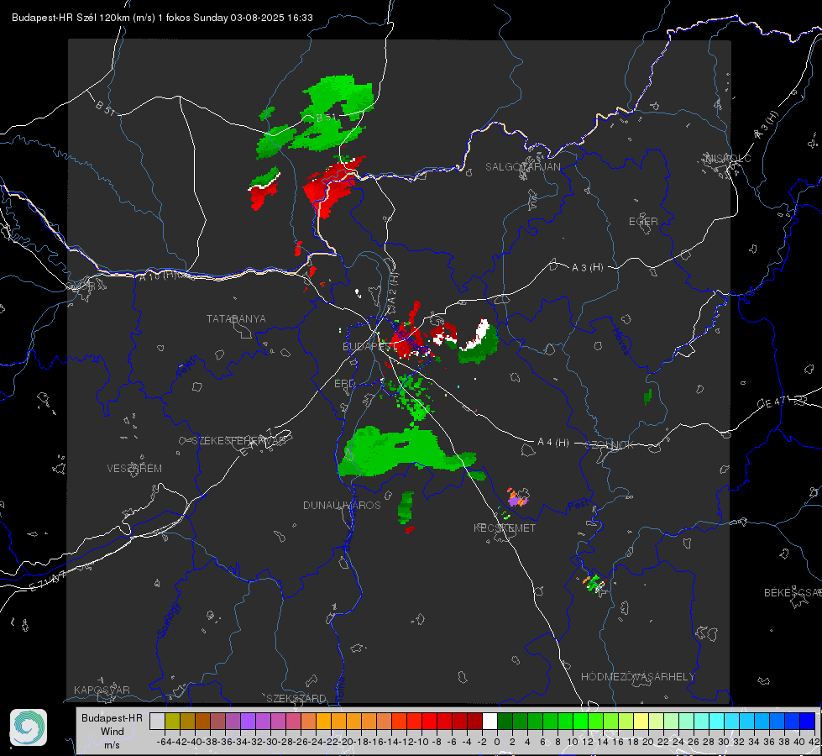Select the SZÉKESFEHÉRVÁR city label
The width and height of the screenshot is (822, 756).
click(x=239, y=441)
